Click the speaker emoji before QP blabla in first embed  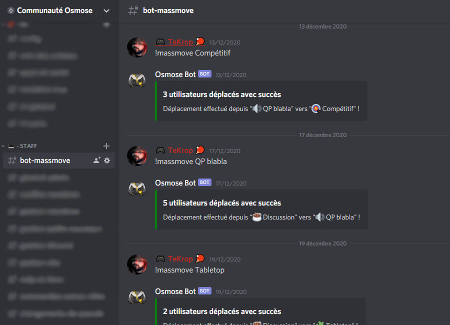256,109
